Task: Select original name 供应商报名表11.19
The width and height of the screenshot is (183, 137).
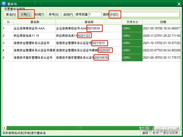Action: tap(35, 36)
